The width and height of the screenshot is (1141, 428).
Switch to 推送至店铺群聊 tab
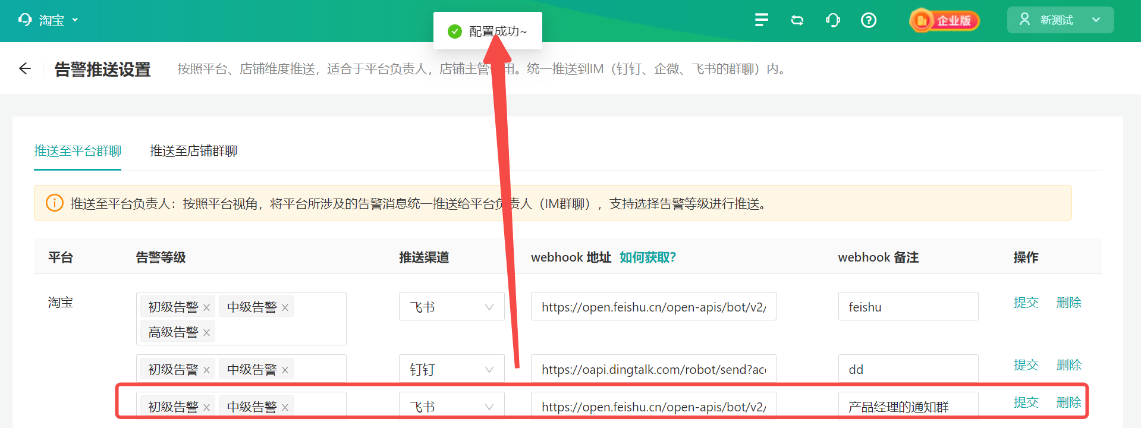tap(193, 151)
